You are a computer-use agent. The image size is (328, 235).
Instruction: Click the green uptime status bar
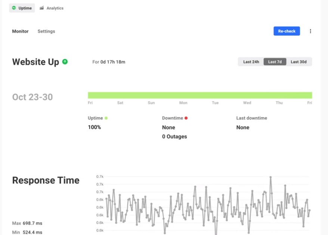point(200,95)
